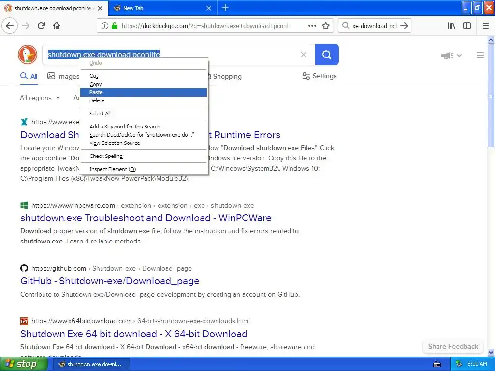This screenshot has height=371, width=495.
Task: Click the green padlock security icon
Action: coord(115,26)
